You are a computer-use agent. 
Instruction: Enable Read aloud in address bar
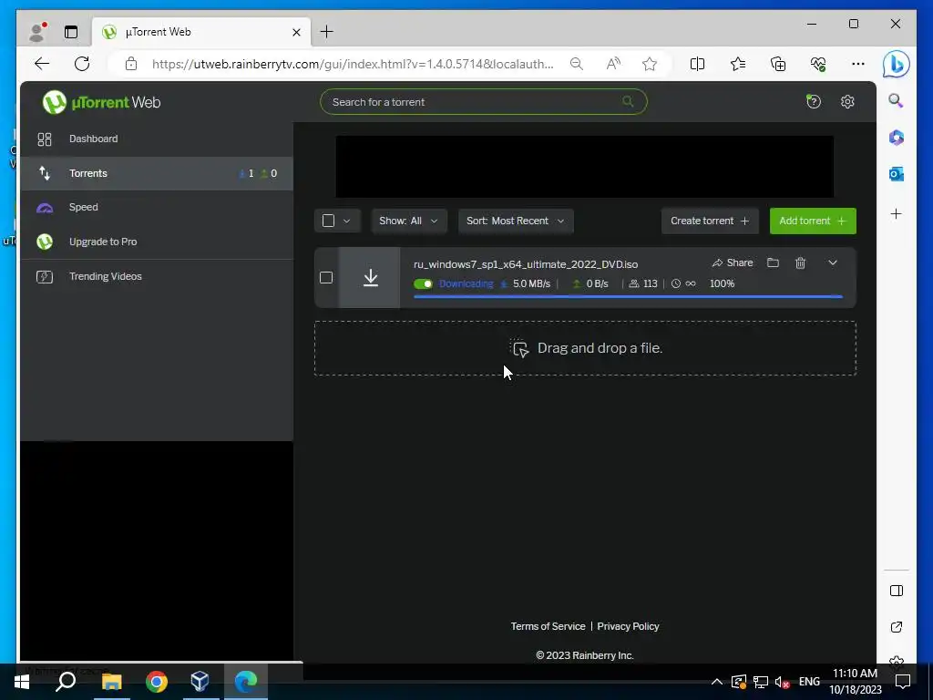[x=613, y=64]
